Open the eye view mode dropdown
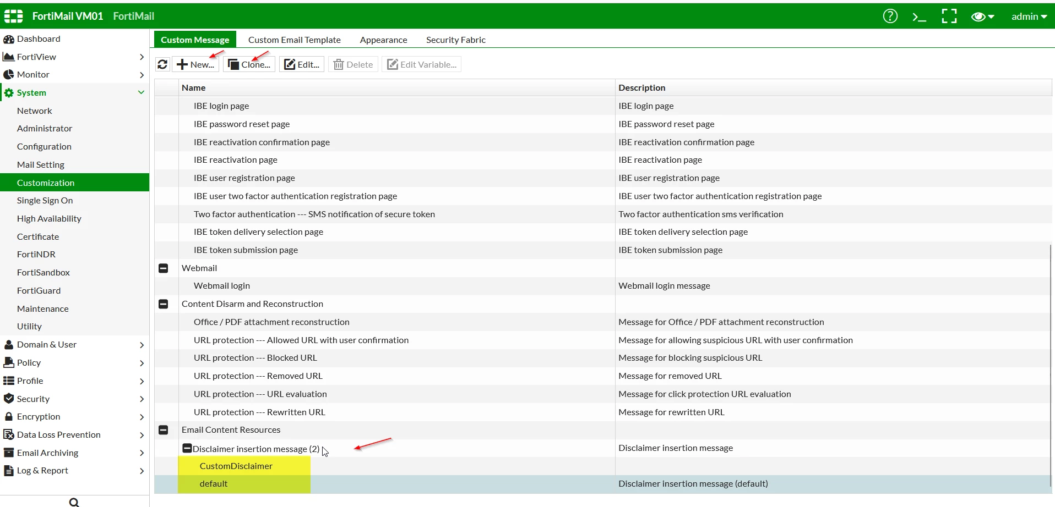1055x507 pixels. coord(982,16)
